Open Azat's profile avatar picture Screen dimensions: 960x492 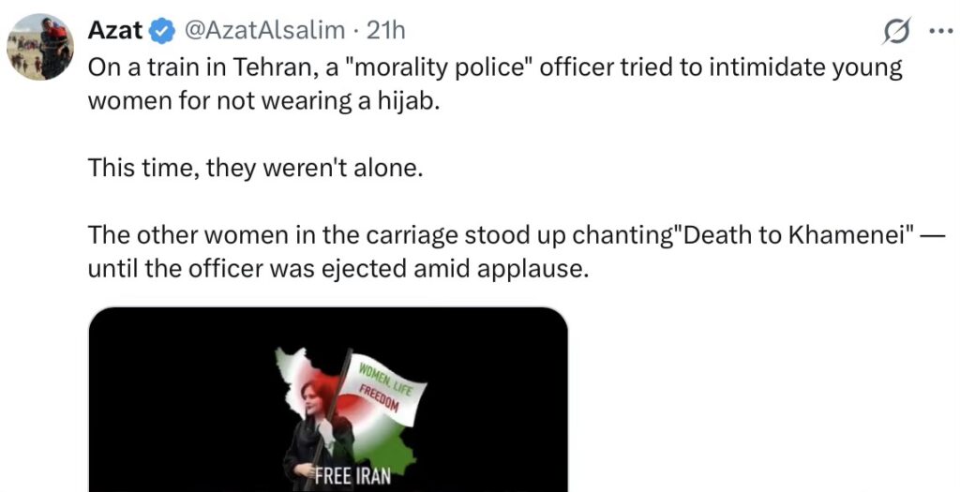[40, 47]
